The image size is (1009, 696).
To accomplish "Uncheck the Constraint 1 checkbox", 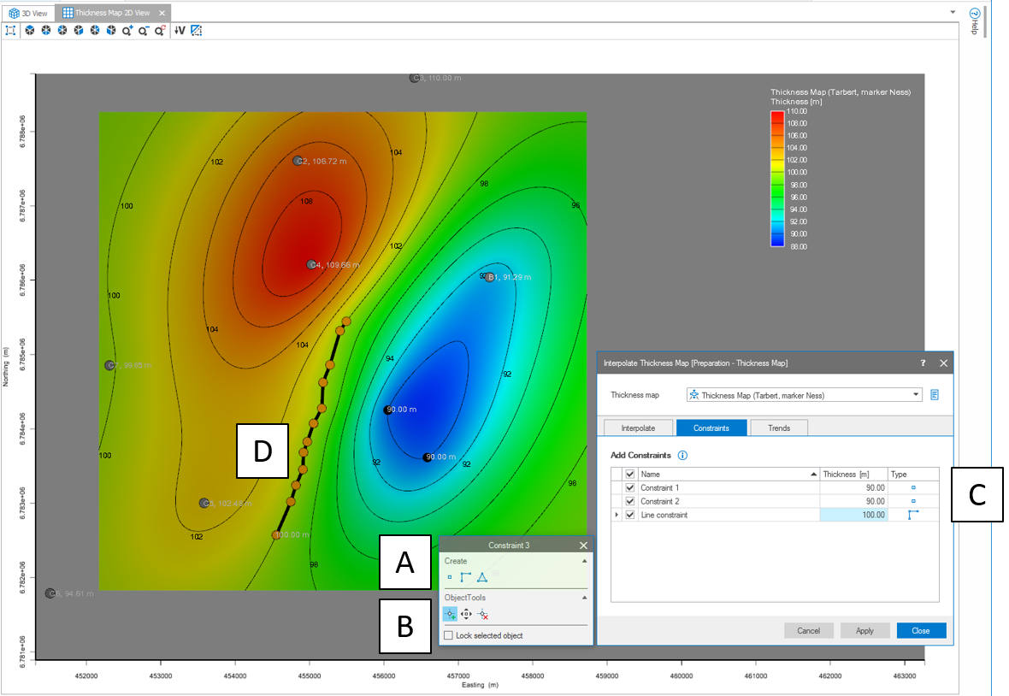I will (x=631, y=488).
